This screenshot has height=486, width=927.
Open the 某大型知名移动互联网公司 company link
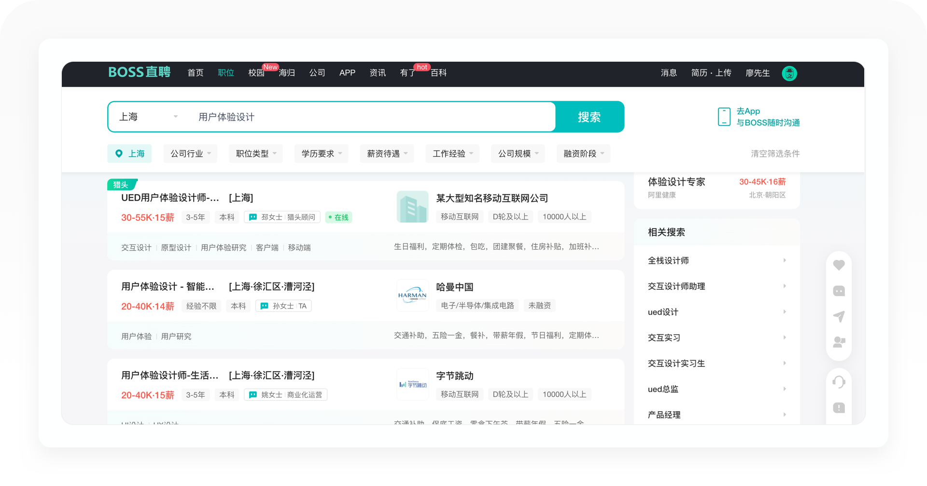[x=492, y=198]
